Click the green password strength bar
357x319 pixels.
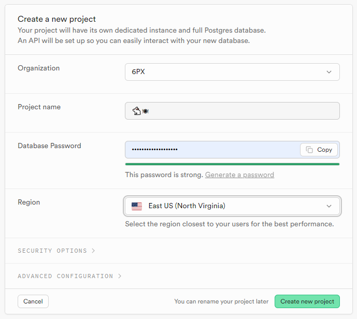[232, 164]
